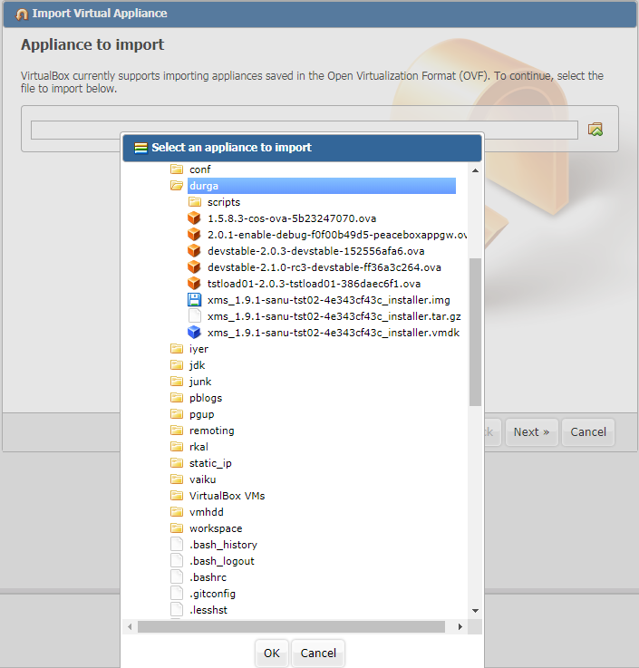Expand the workspace folder
This screenshot has height=668, width=639.
click(215, 528)
